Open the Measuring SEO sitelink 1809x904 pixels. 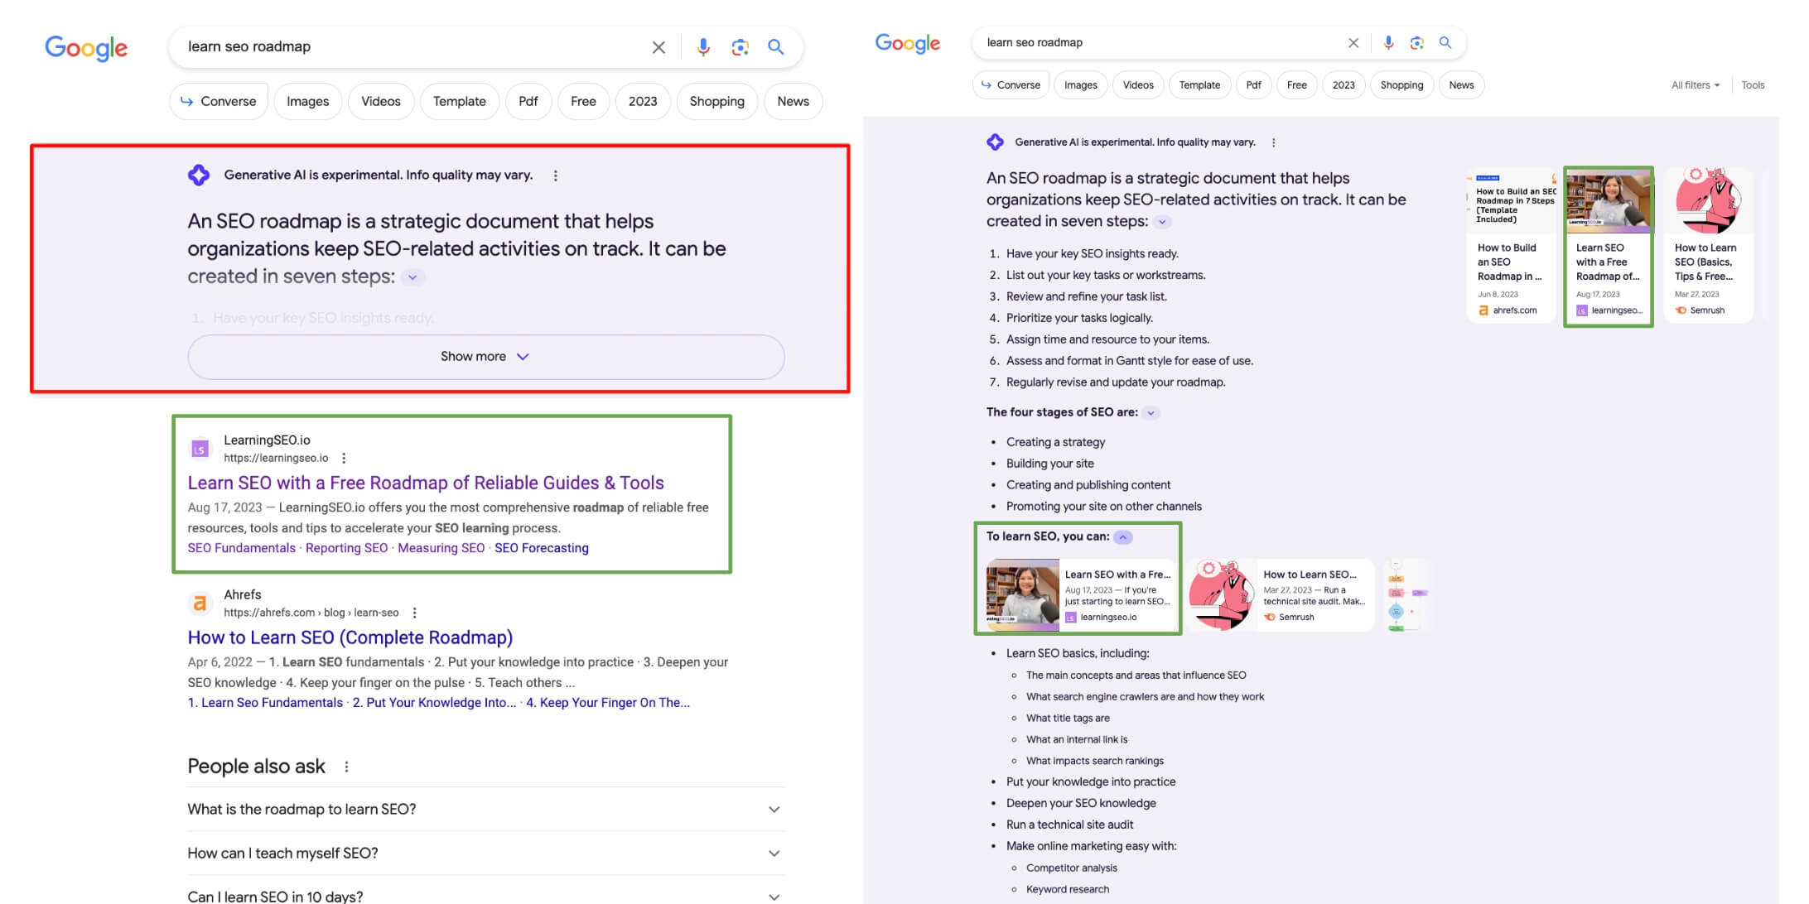click(x=441, y=548)
